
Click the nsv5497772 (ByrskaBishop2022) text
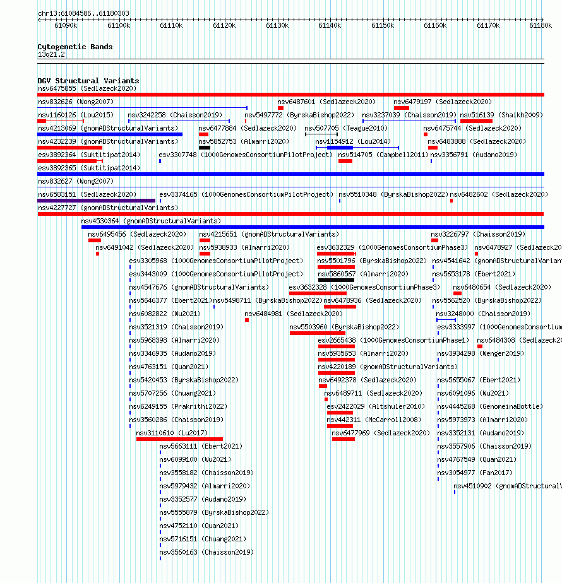coord(299,115)
